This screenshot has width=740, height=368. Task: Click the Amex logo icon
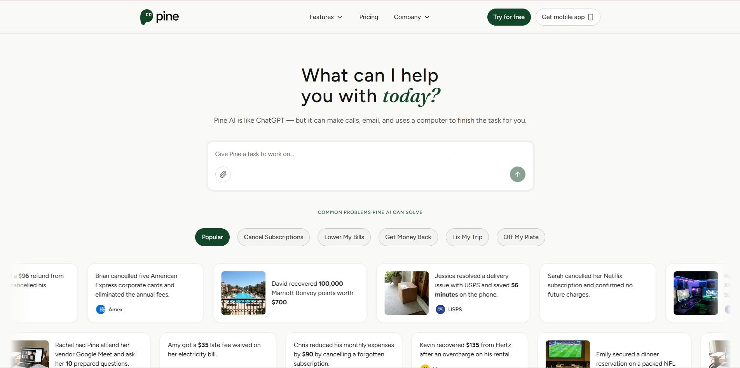(101, 309)
